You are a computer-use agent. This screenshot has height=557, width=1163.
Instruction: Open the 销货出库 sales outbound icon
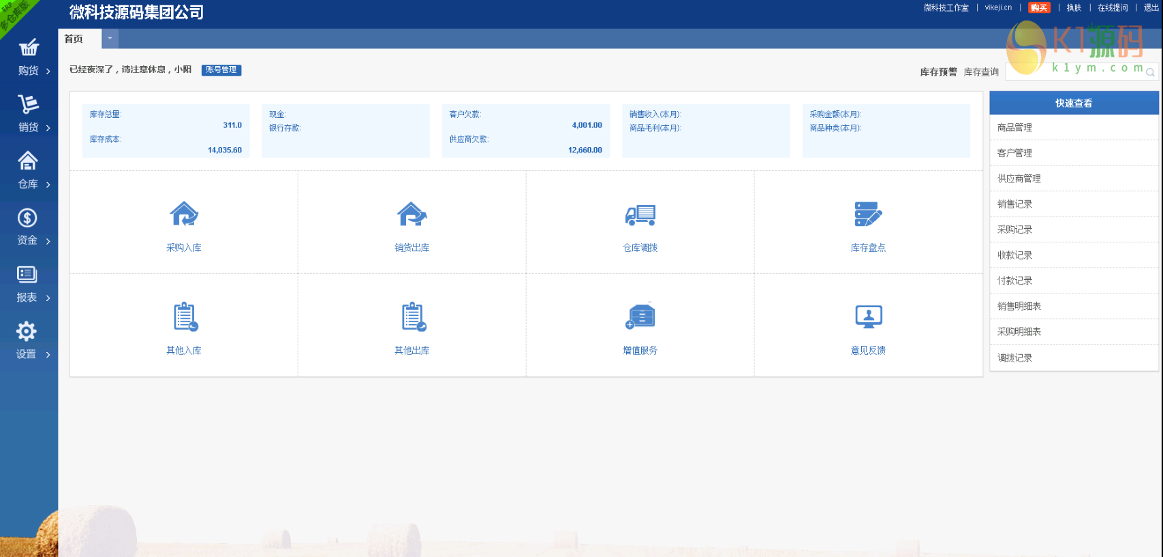click(x=412, y=215)
